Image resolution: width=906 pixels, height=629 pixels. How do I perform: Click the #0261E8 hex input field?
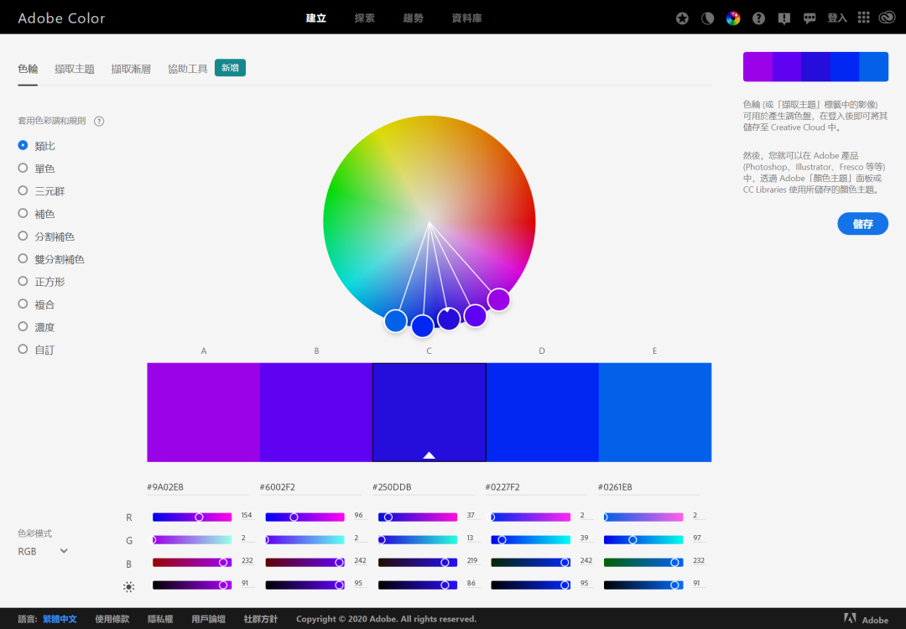click(x=648, y=487)
